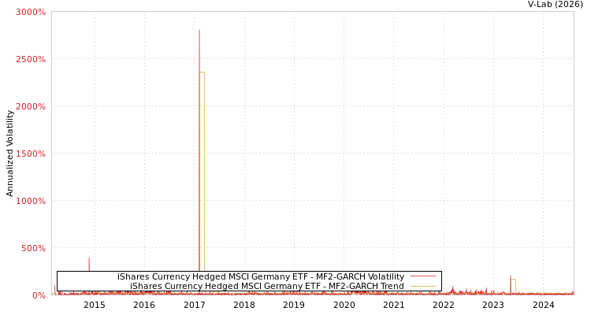Click the 0% y-axis label
This screenshot has height=315, width=591.
point(39,295)
